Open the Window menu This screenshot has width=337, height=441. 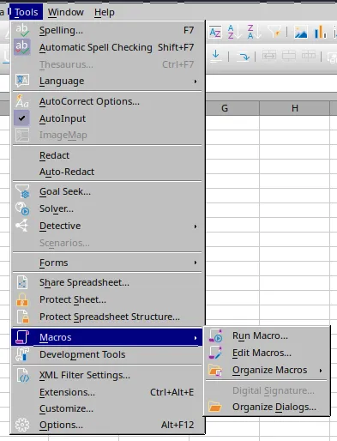pos(66,12)
